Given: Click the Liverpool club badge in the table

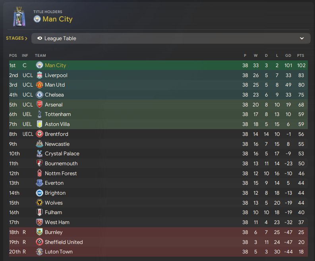Looking at the screenshot, I should point(39,75).
